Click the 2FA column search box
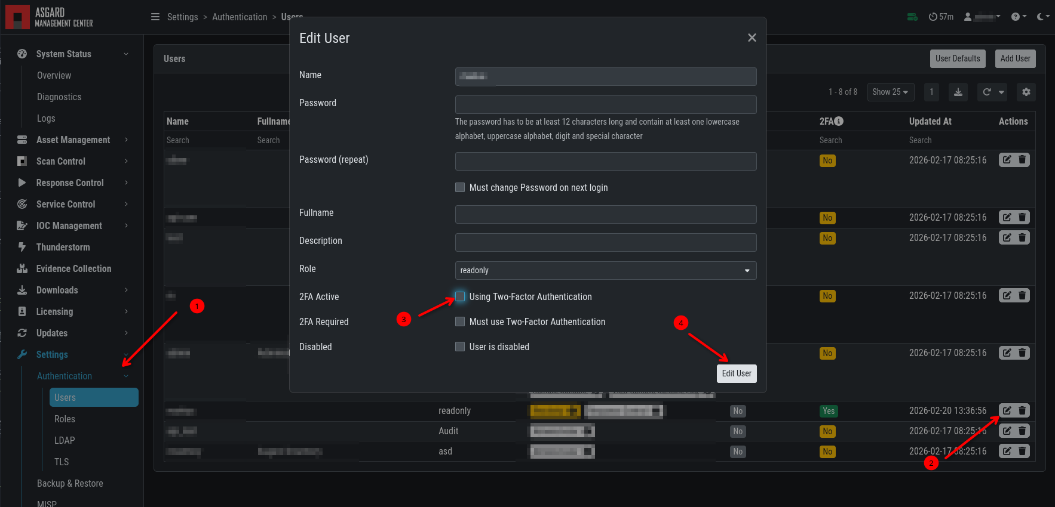 pos(860,140)
